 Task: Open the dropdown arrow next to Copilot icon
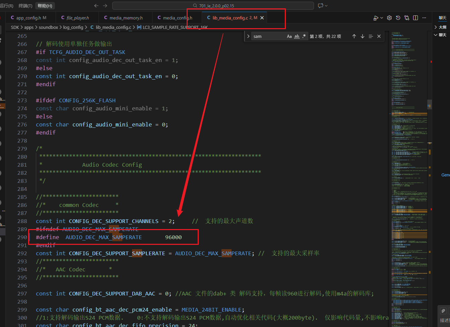tap(326, 6)
